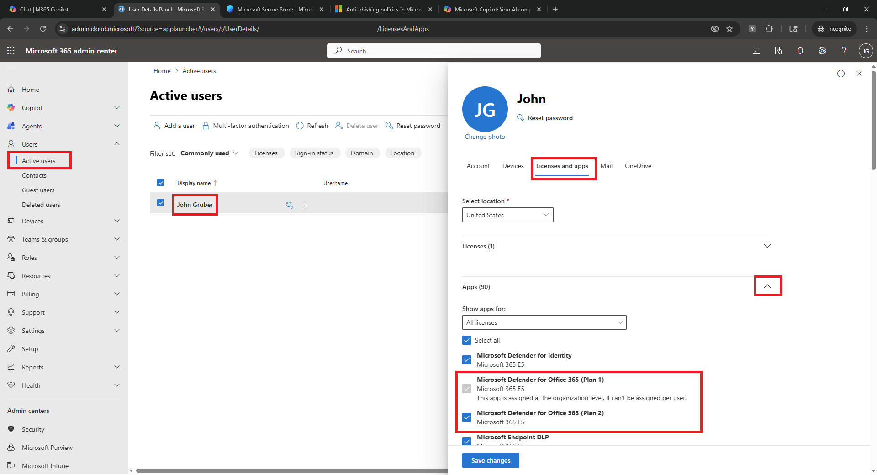
Task: Uncheck the Select all apps checkbox
Action: tap(466, 340)
